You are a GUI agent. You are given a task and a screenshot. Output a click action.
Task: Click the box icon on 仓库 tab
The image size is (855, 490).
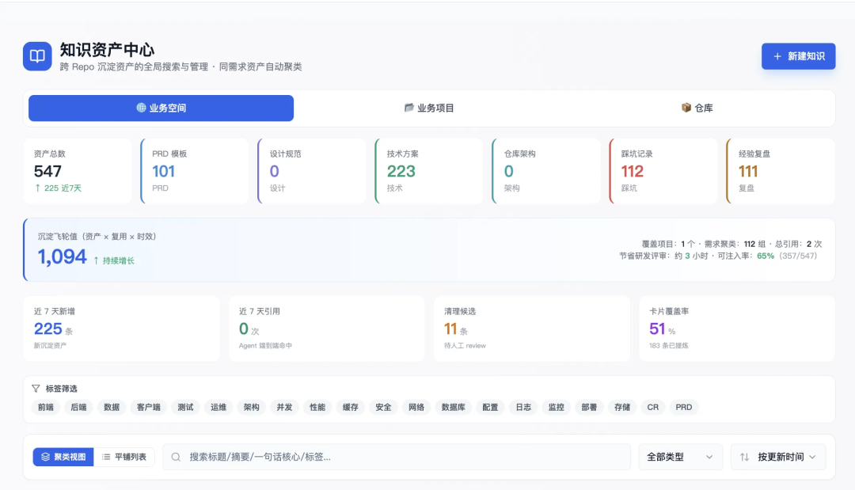(x=686, y=108)
